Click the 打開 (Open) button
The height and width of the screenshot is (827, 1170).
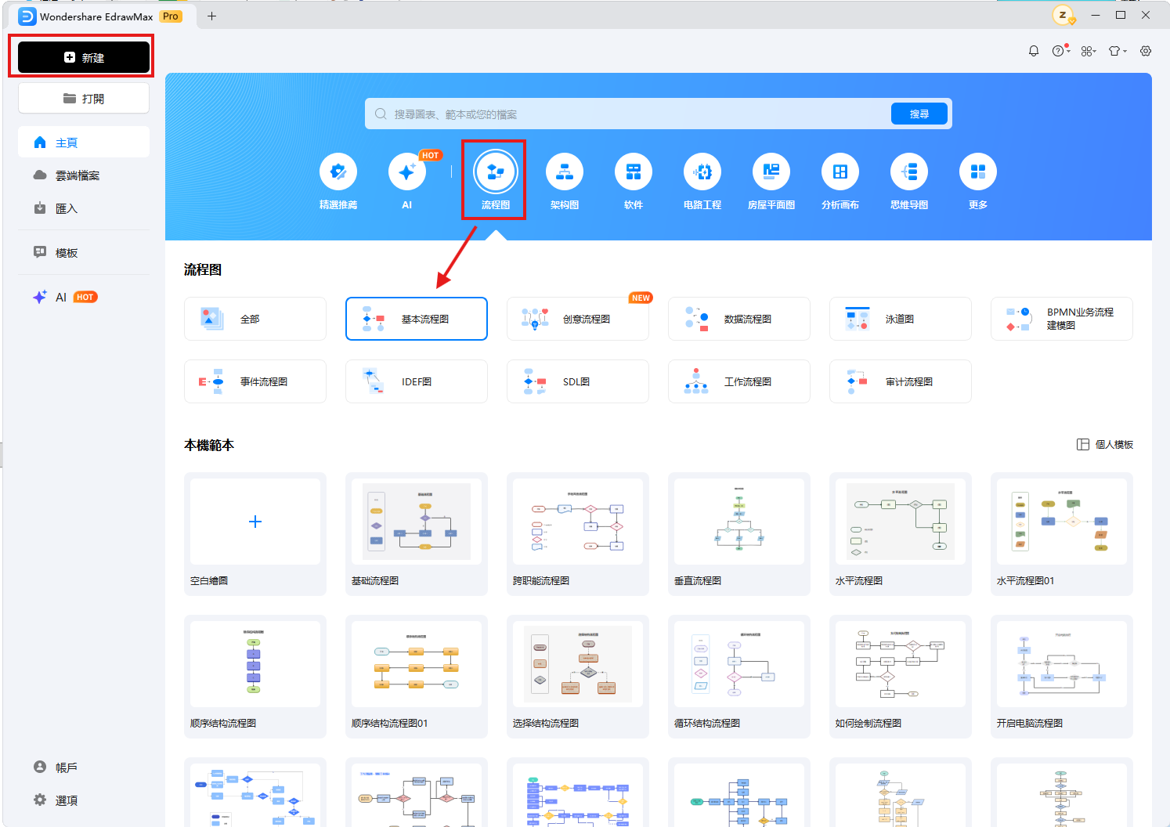coord(84,99)
